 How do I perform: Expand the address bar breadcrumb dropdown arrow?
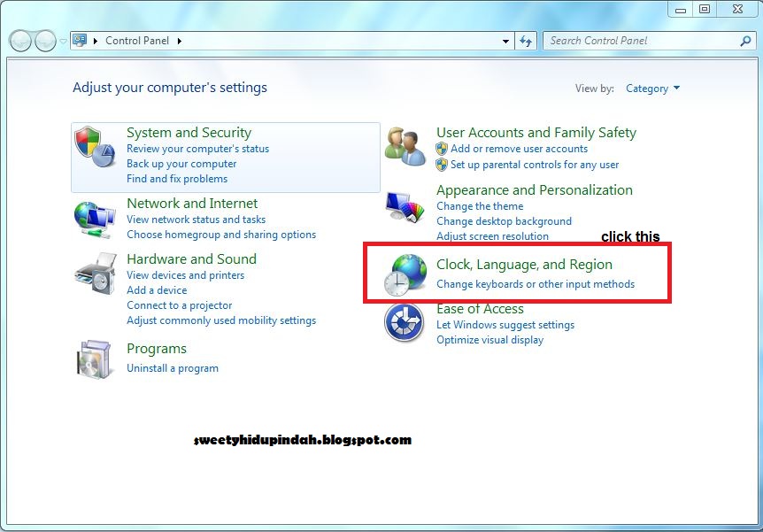[505, 41]
